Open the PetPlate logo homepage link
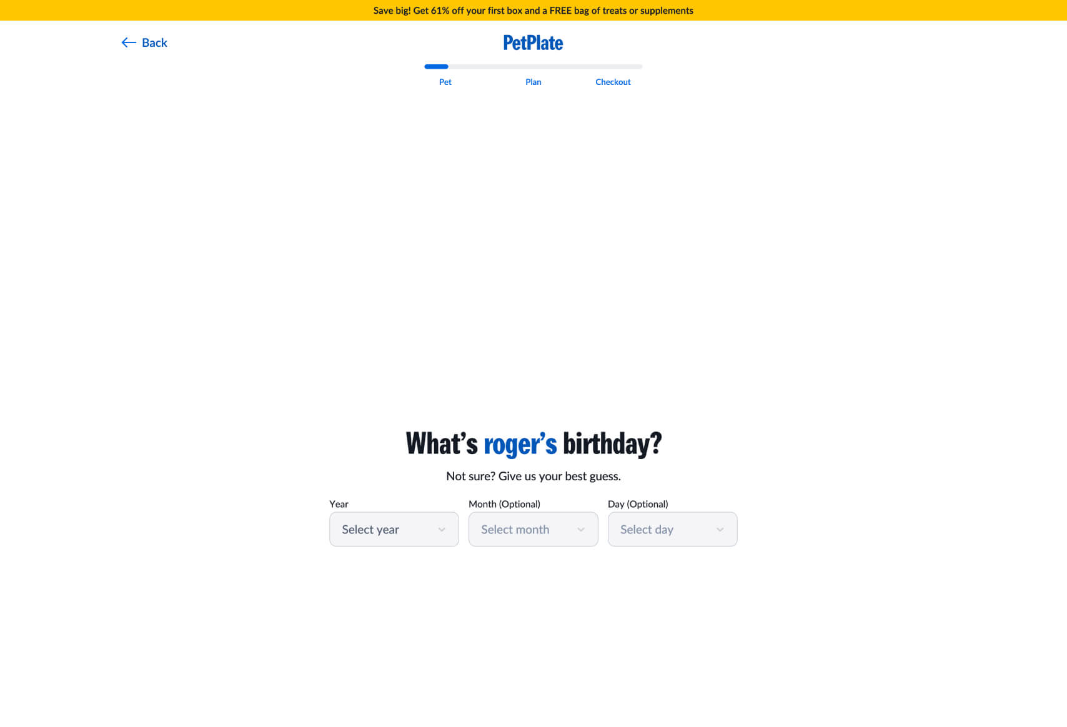Screen dimensions: 1067x727 pos(533,42)
